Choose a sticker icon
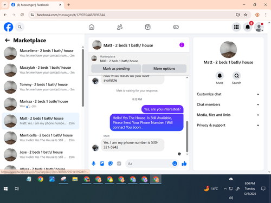The height and width of the screenshot is (203, 271). (x=111, y=163)
